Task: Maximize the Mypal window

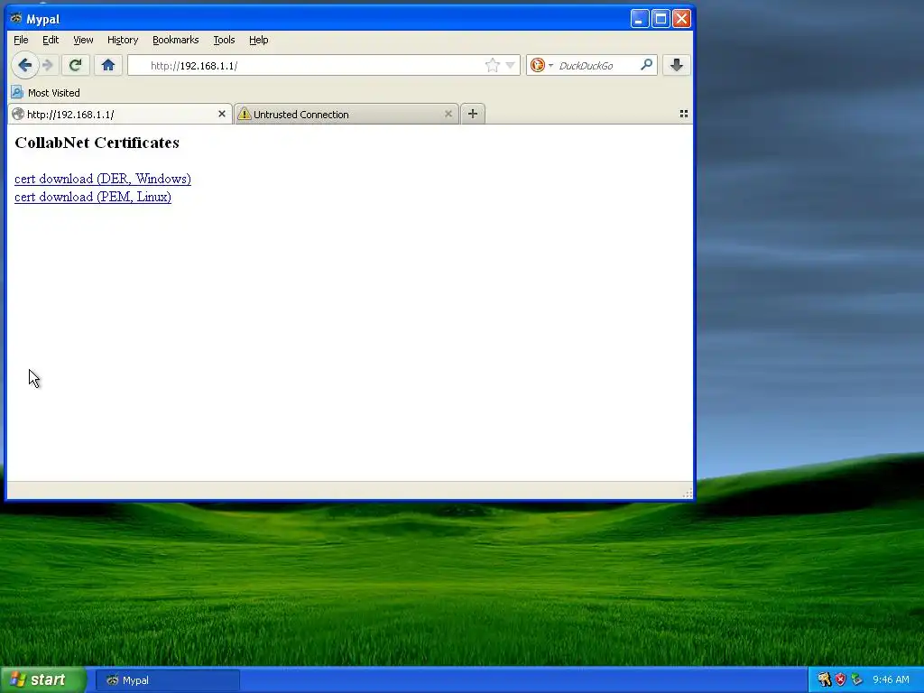Action: coord(661,19)
